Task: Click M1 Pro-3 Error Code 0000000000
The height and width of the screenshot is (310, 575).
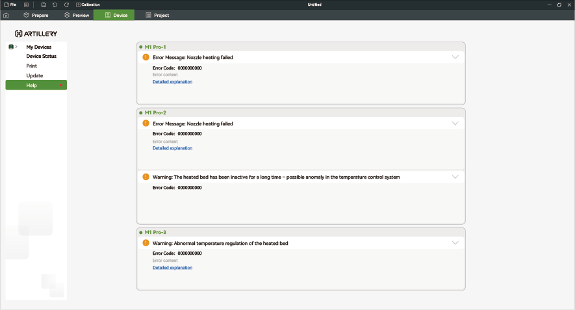Action: 177,253
